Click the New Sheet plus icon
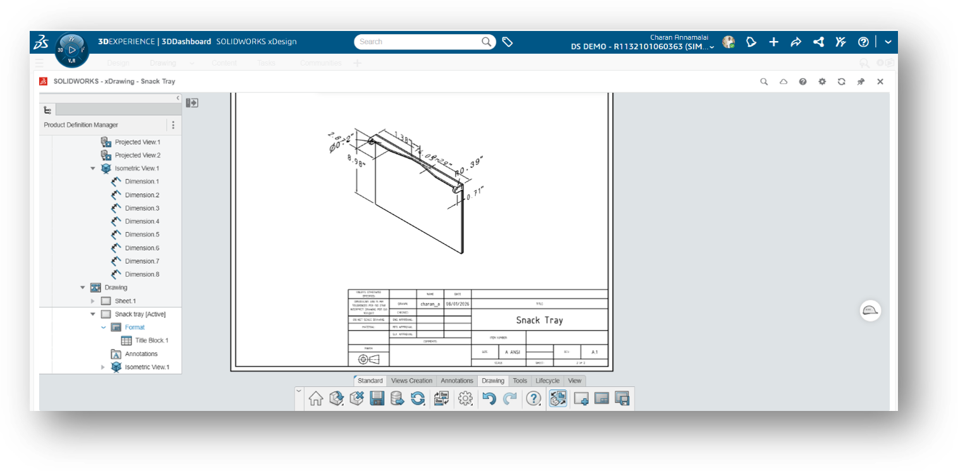 (x=581, y=398)
